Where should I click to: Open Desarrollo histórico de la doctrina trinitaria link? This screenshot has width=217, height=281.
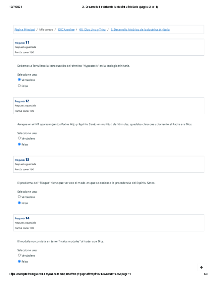tap(140, 29)
